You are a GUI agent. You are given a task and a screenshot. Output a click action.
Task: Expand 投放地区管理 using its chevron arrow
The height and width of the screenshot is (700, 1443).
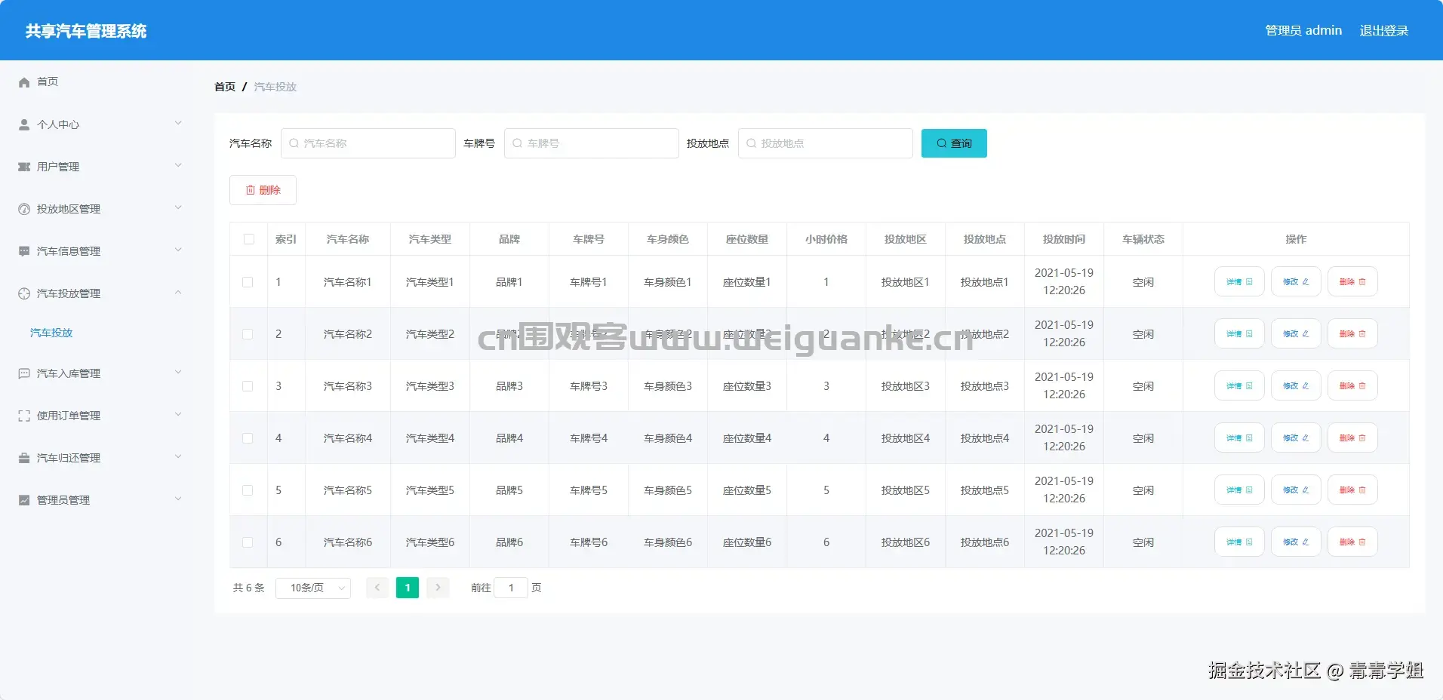[x=178, y=207]
